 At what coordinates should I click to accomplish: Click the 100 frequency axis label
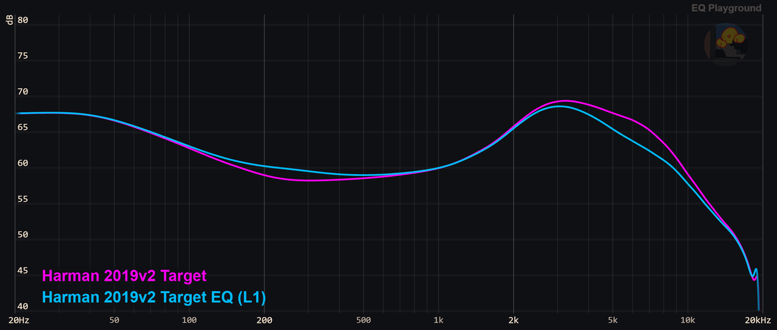pos(189,320)
